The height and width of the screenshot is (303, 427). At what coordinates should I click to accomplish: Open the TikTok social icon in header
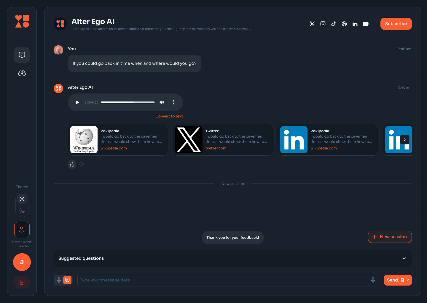pyautogui.click(x=334, y=24)
